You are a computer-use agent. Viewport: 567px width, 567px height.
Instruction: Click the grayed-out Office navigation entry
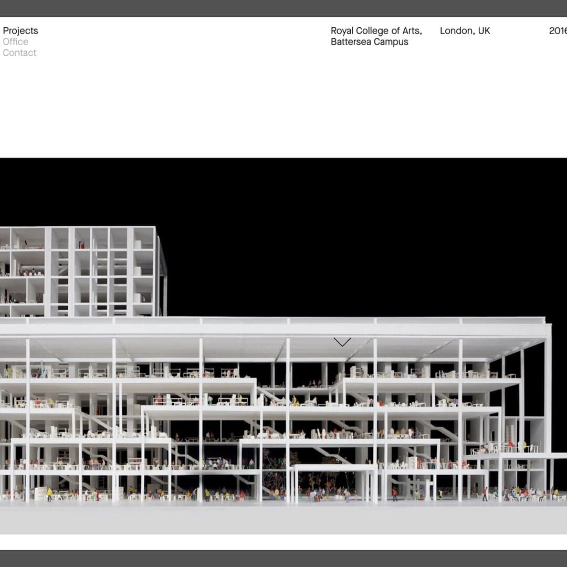pyautogui.click(x=15, y=41)
